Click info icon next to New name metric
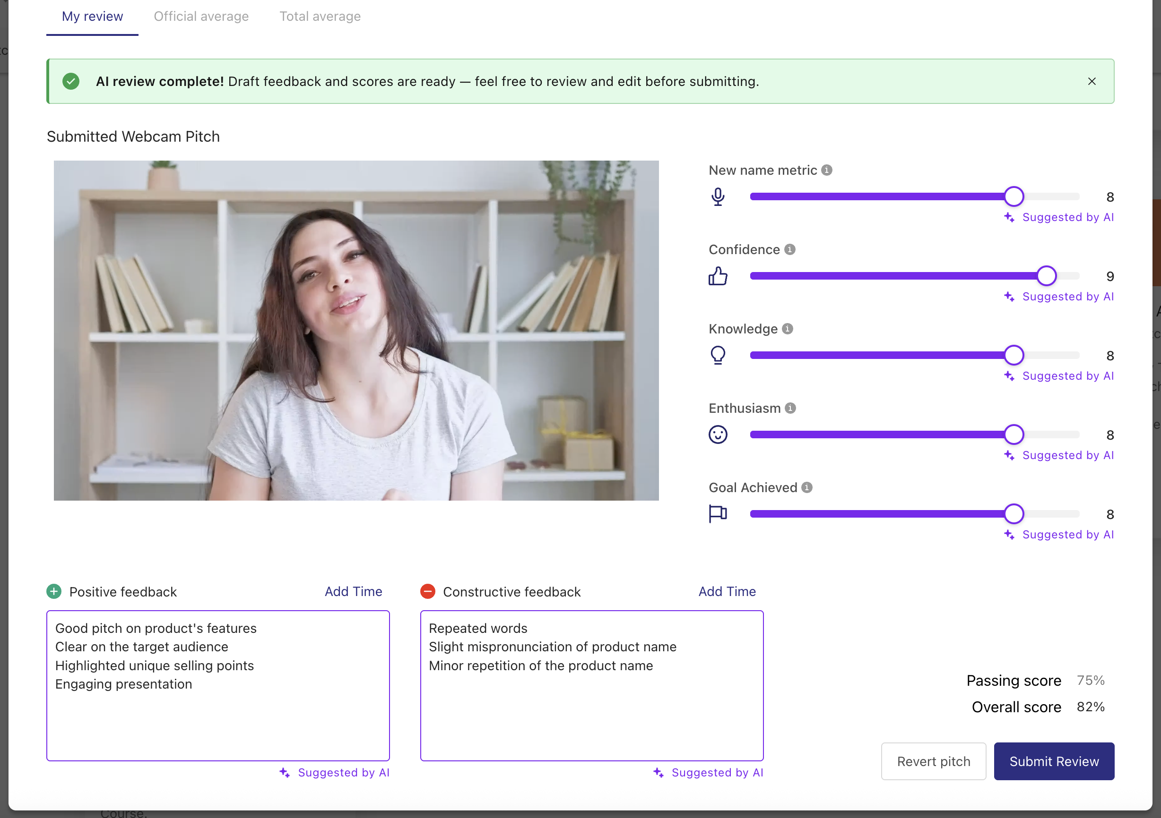Screen dimensions: 1161x818 (827, 170)
